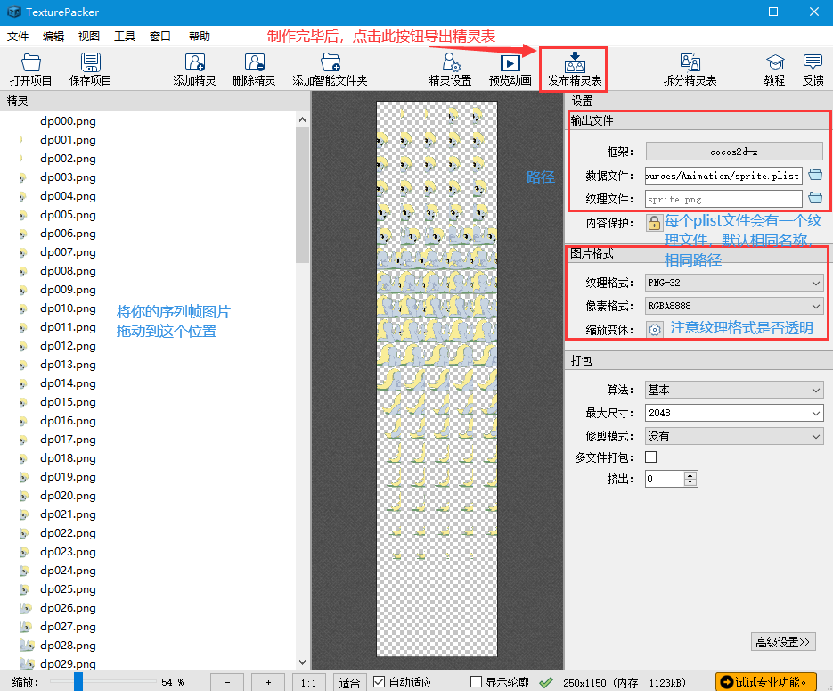Click the dp018.png thumbnail icon
This screenshot has width=833, height=691.
pyautogui.click(x=23, y=458)
